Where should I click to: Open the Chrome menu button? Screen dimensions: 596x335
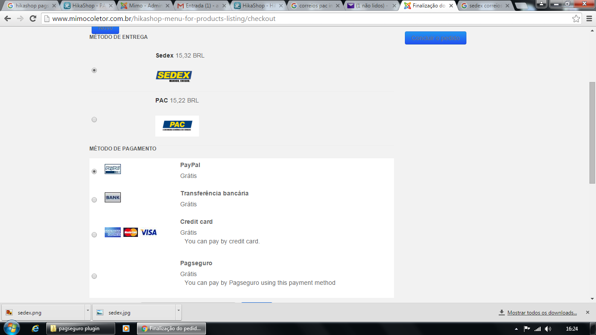coord(589,19)
